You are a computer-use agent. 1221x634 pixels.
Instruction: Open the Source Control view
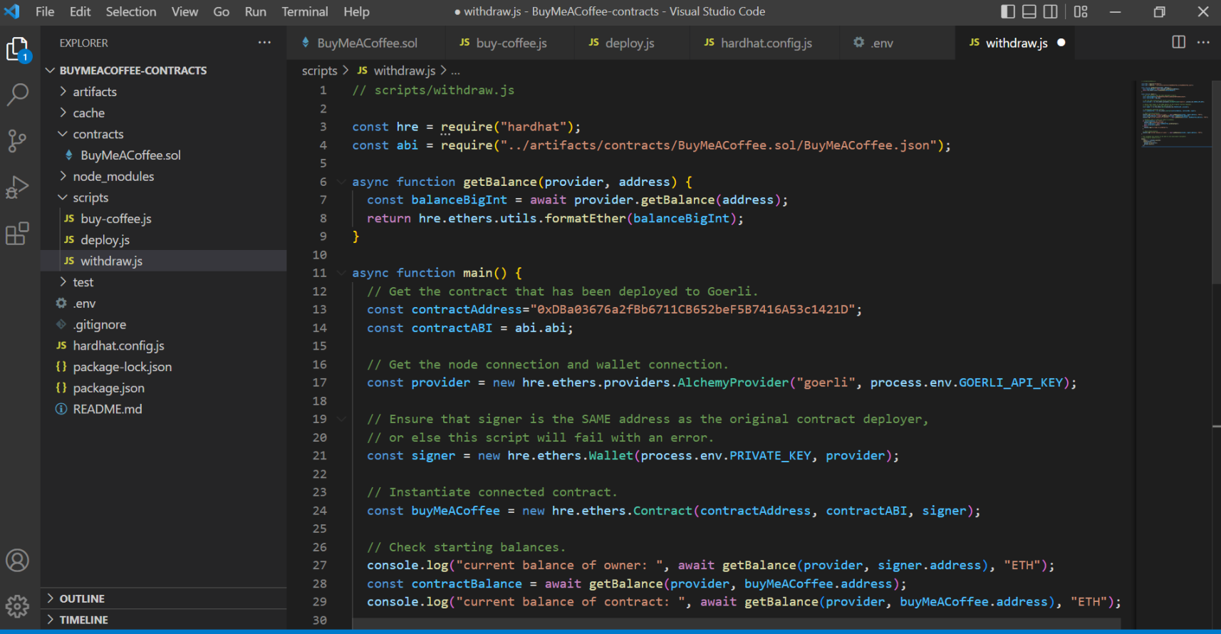[17, 140]
